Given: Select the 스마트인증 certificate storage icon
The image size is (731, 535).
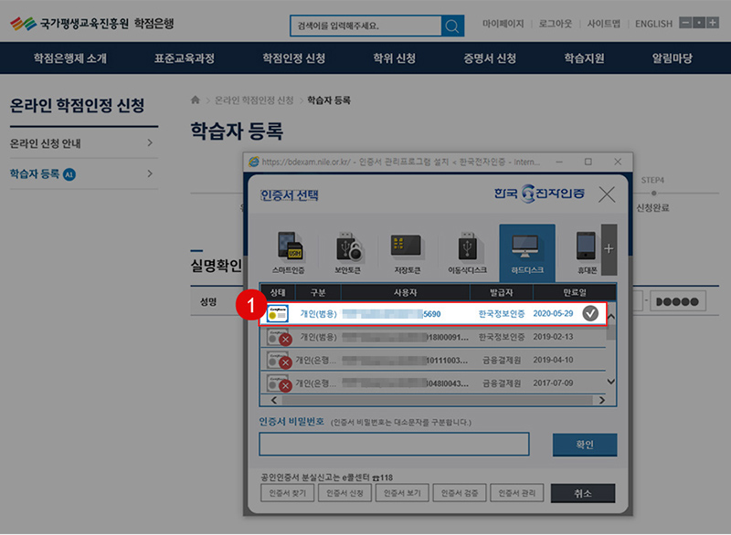Looking at the screenshot, I should point(288,251).
